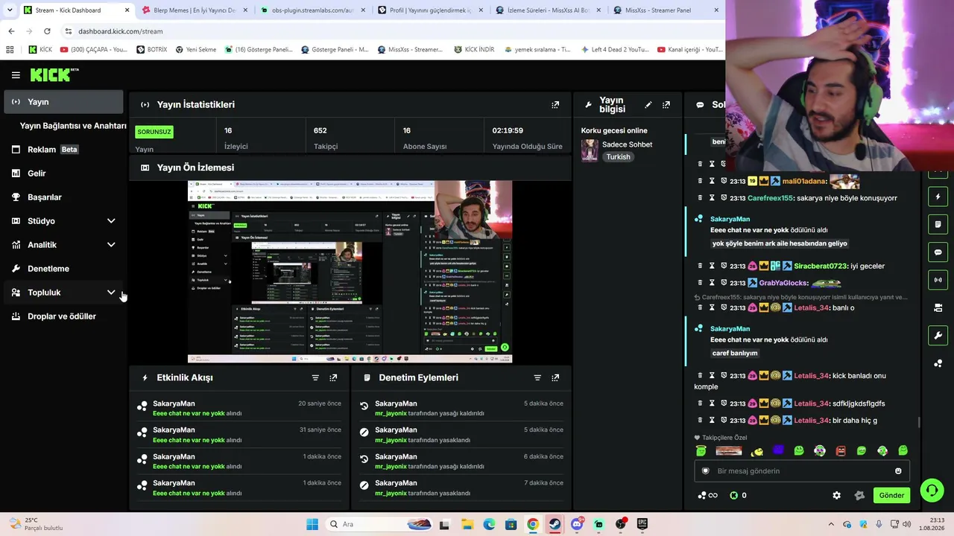954x536 pixels.
Task: Open the hamburger menu beside the Kick logo
Action: pyautogui.click(x=16, y=75)
